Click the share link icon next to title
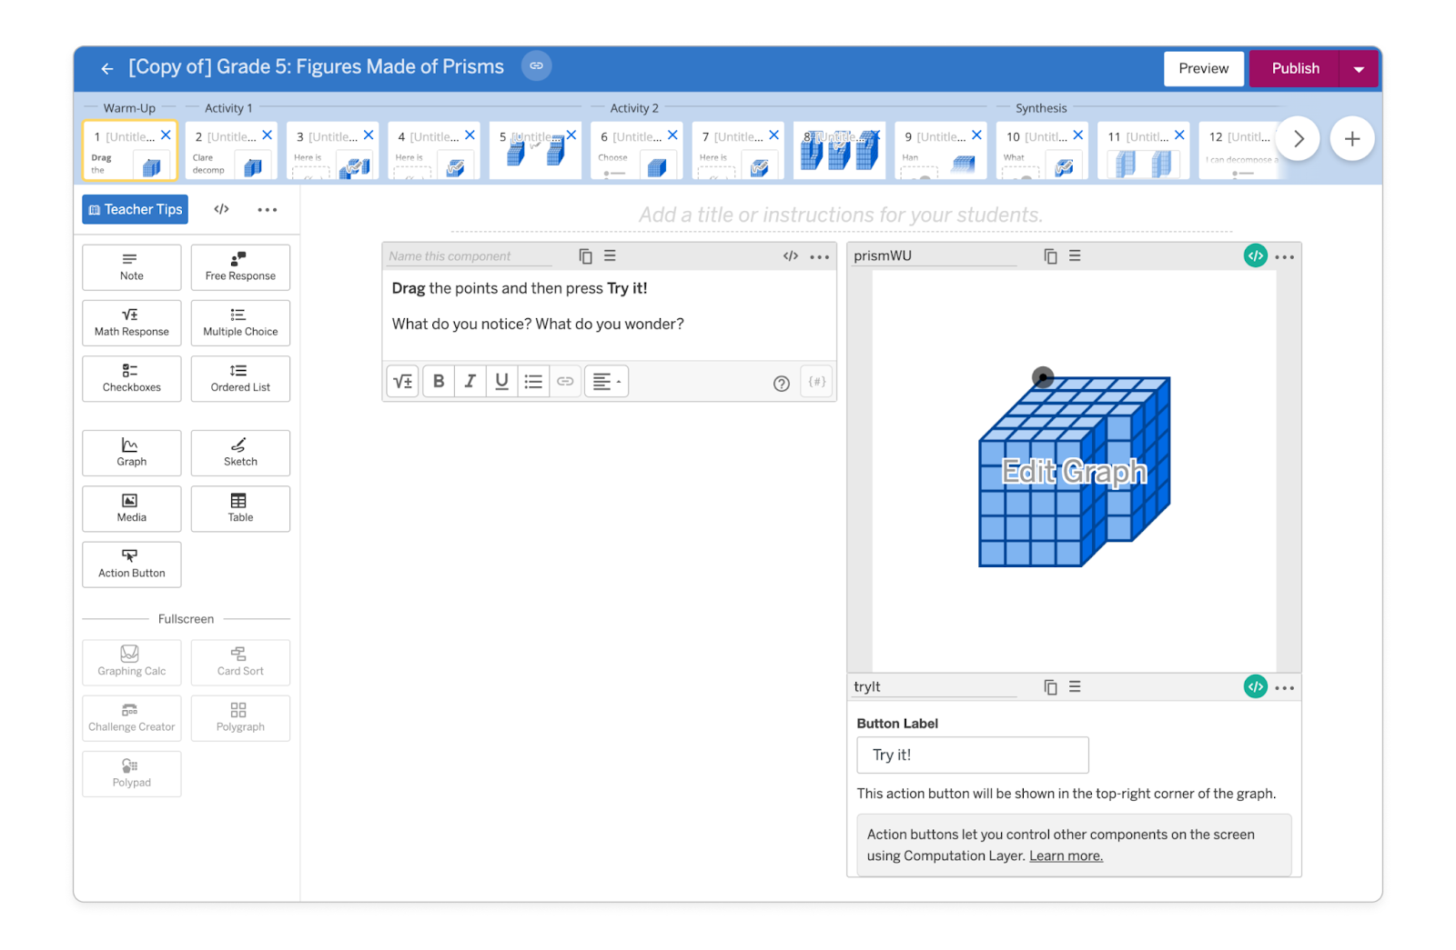The image size is (1456, 950). [536, 66]
